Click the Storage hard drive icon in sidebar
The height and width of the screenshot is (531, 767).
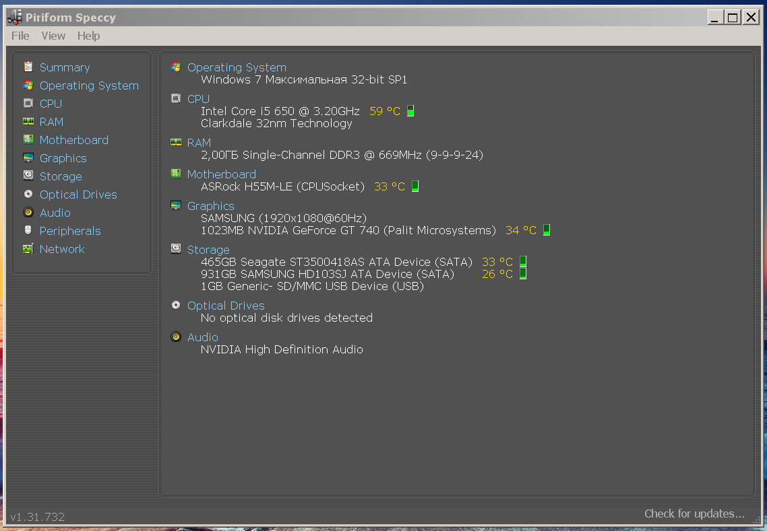(28, 176)
